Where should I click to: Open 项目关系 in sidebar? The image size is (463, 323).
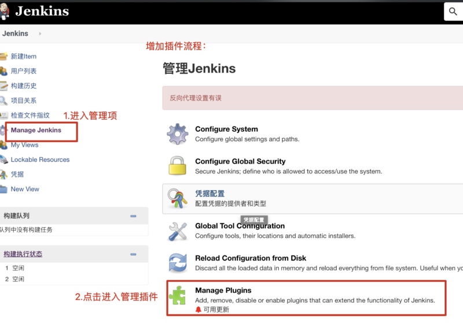[x=24, y=101]
